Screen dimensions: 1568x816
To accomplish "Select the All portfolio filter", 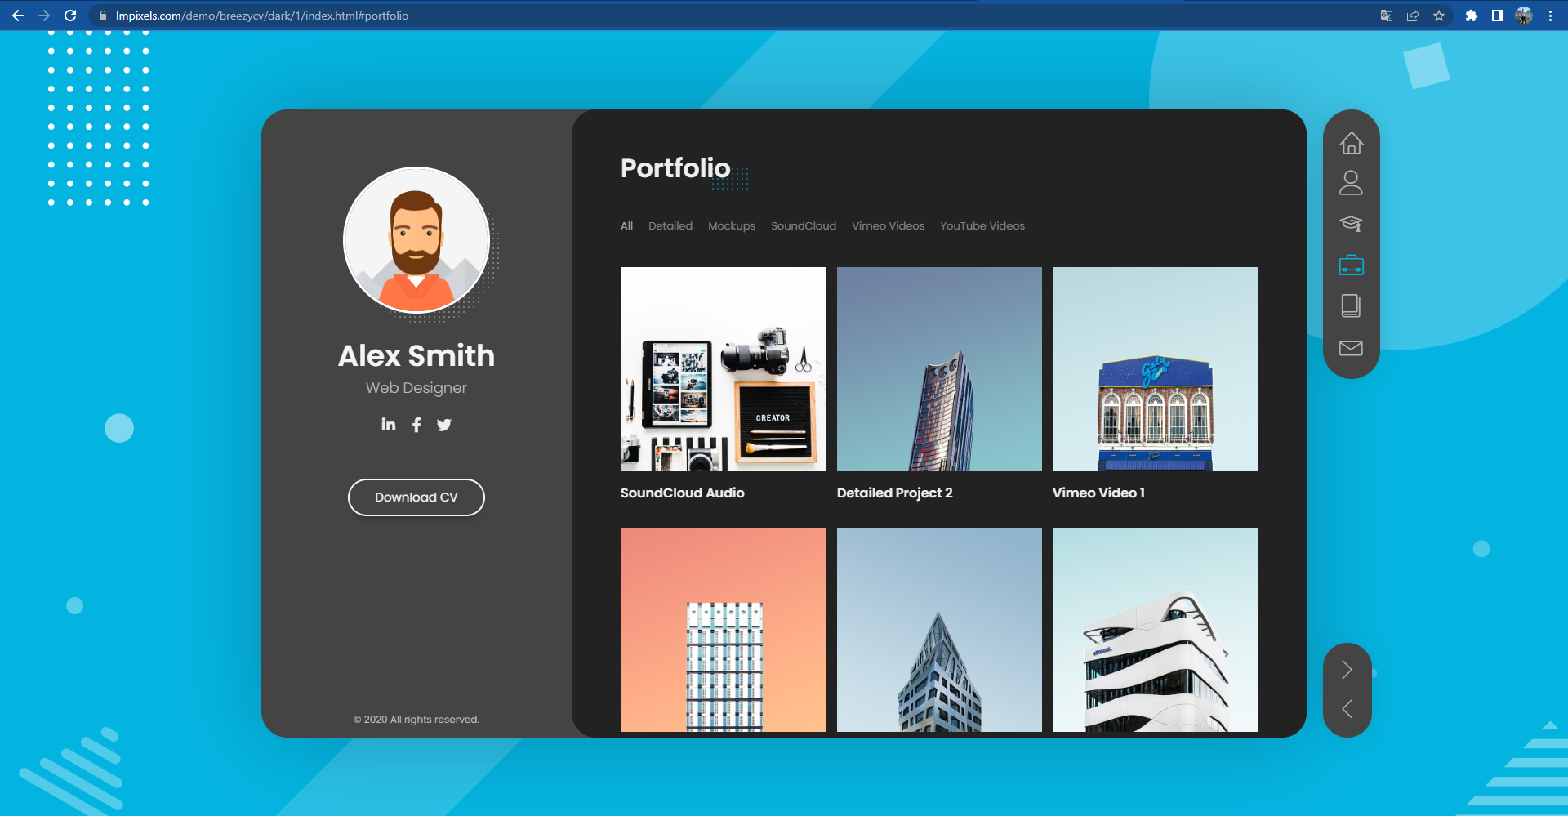I will point(626,225).
